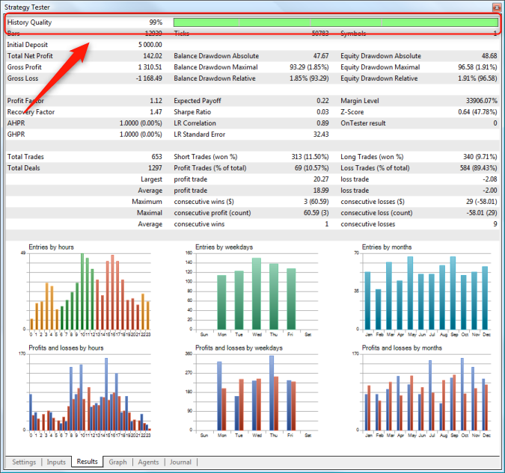Click the average consecutive losses value 9
This screenshot has height=473, width=505.
click(x=495, y=224)
